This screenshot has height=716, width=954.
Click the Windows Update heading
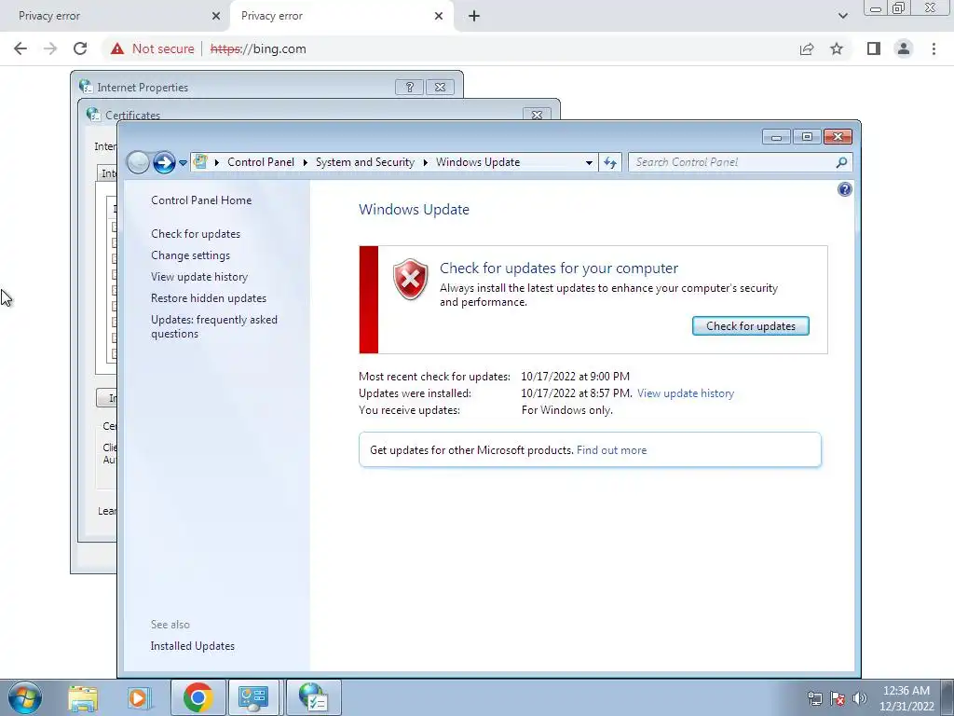[x=414, y=210]
